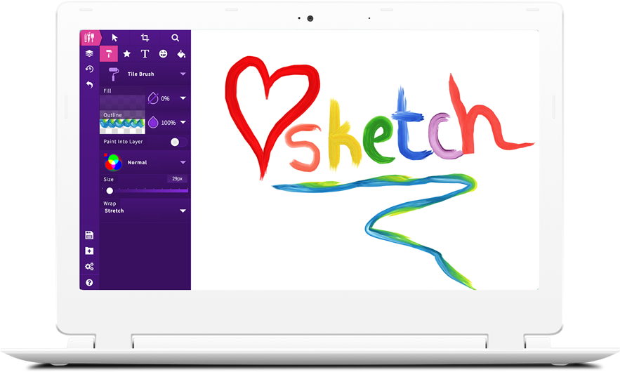
Task: Click the save disk icon
Action: [x=89, y=235]
